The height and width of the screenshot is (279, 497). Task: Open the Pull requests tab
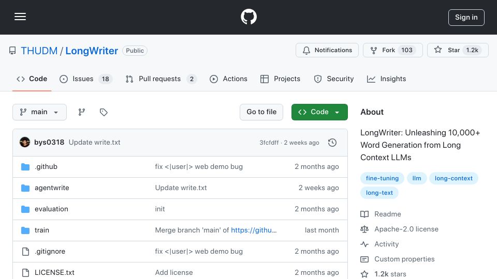click(161, 79)
